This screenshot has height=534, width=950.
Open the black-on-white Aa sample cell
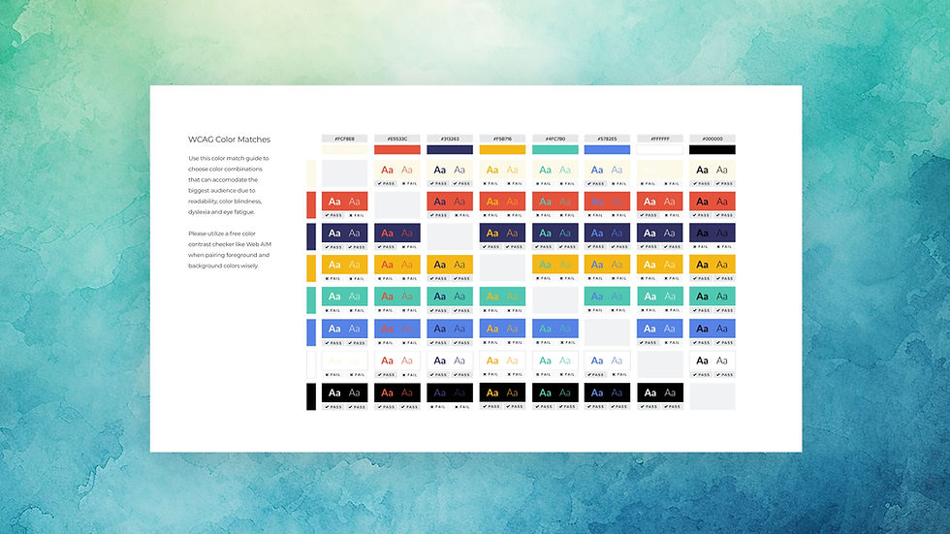pos(712,361)
